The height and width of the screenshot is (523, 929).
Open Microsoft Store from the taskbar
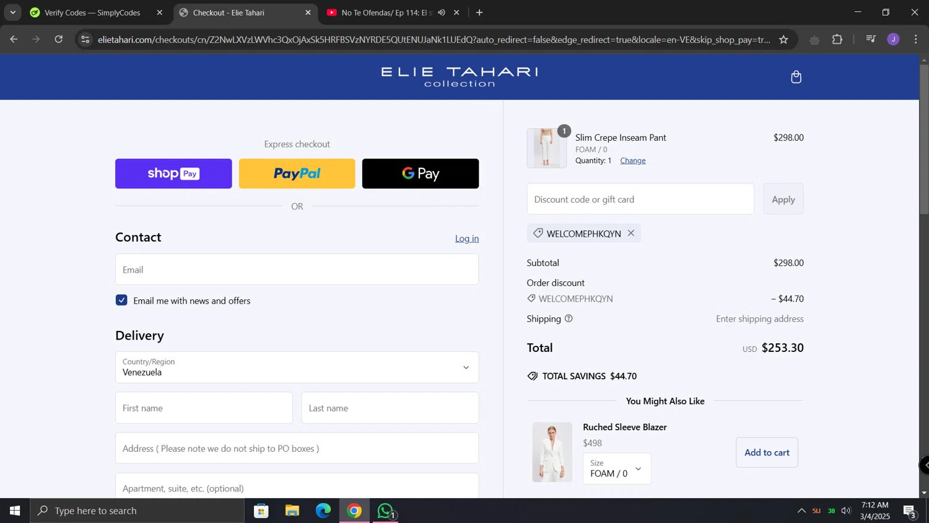tap(261, 511)
